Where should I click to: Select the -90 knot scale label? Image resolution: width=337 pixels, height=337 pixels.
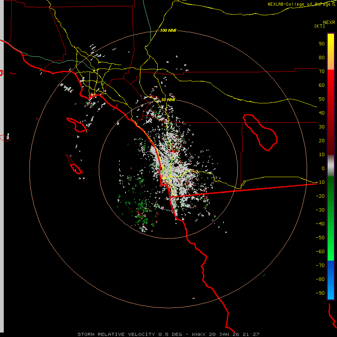coord(320,293)
